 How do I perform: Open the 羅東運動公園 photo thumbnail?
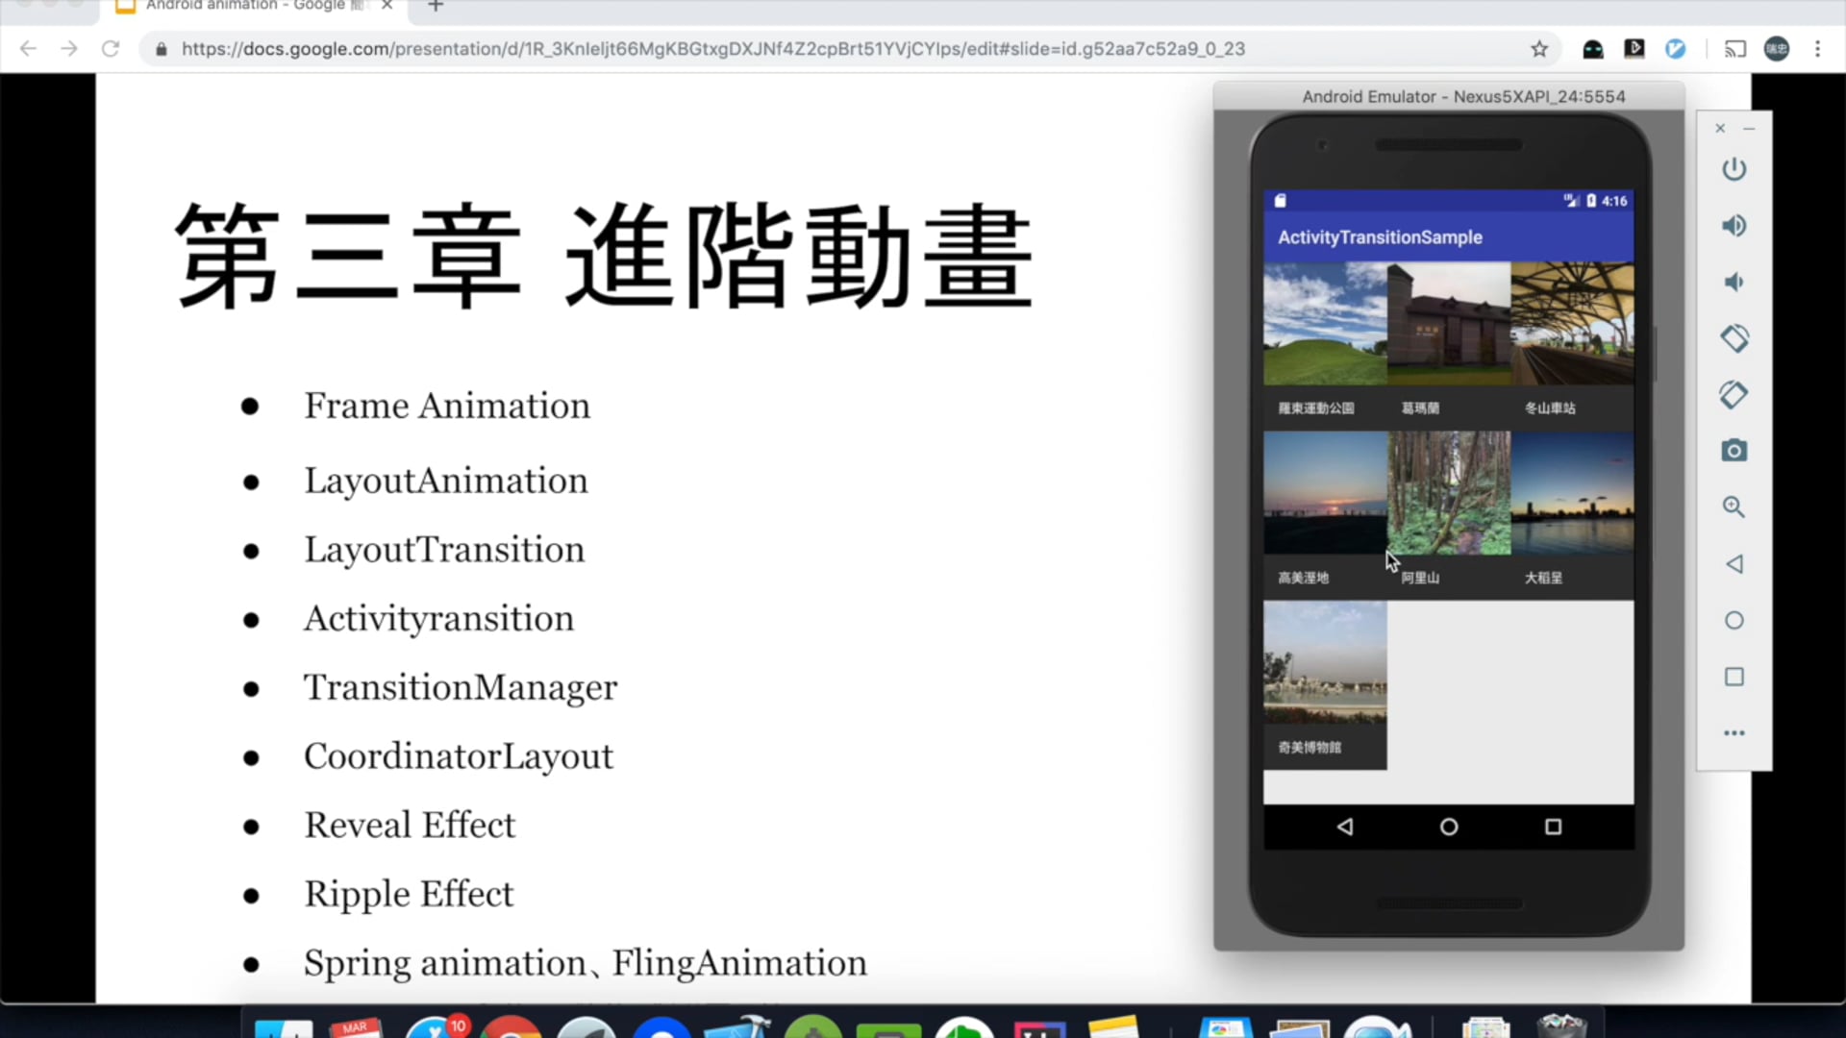point(1325,324)
